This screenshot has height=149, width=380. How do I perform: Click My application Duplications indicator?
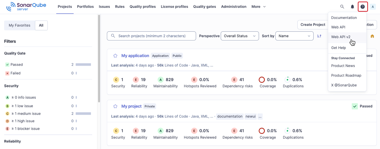(287, 80)
